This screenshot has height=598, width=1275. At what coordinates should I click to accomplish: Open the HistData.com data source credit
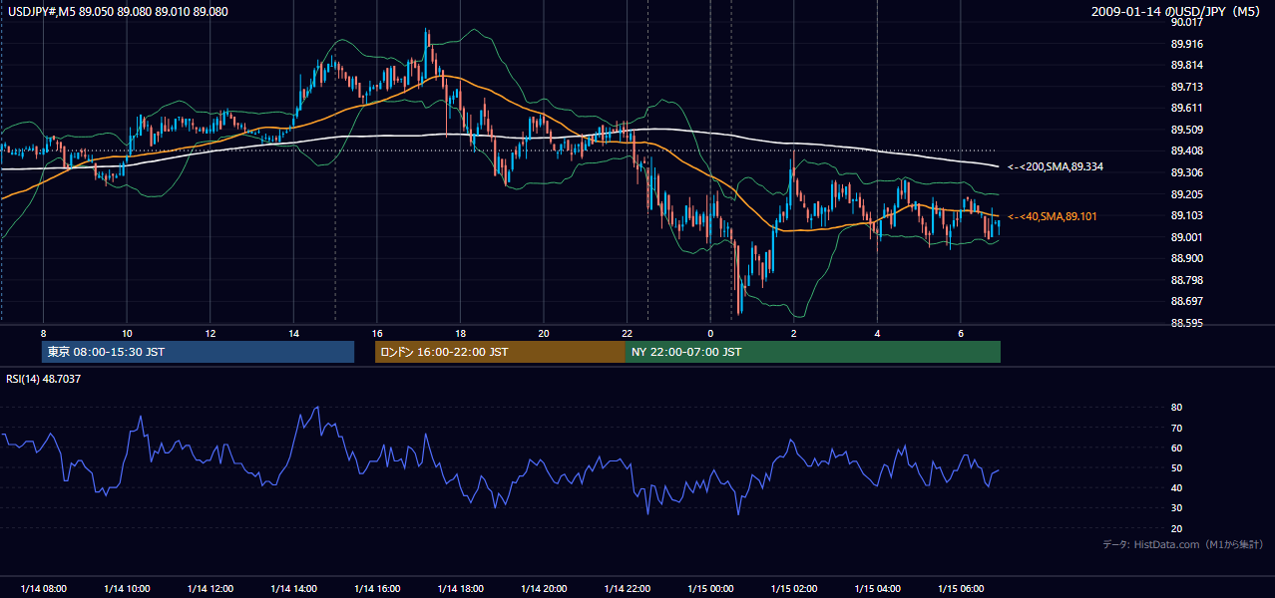(1182, 544)
